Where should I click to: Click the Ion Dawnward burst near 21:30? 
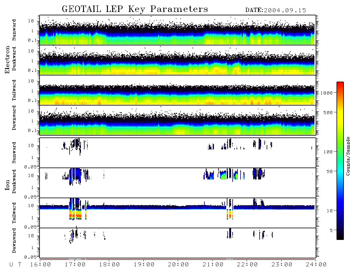click(230, 233)
